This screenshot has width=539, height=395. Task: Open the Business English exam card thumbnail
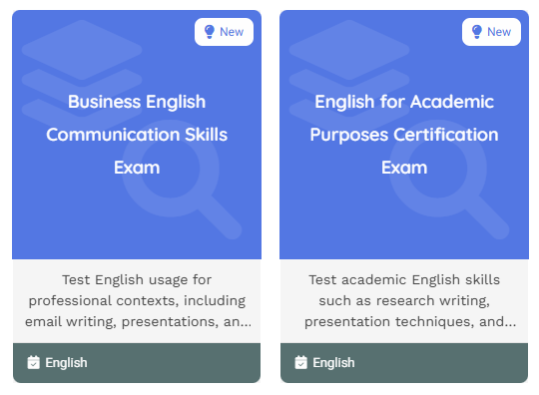[137, 135]
